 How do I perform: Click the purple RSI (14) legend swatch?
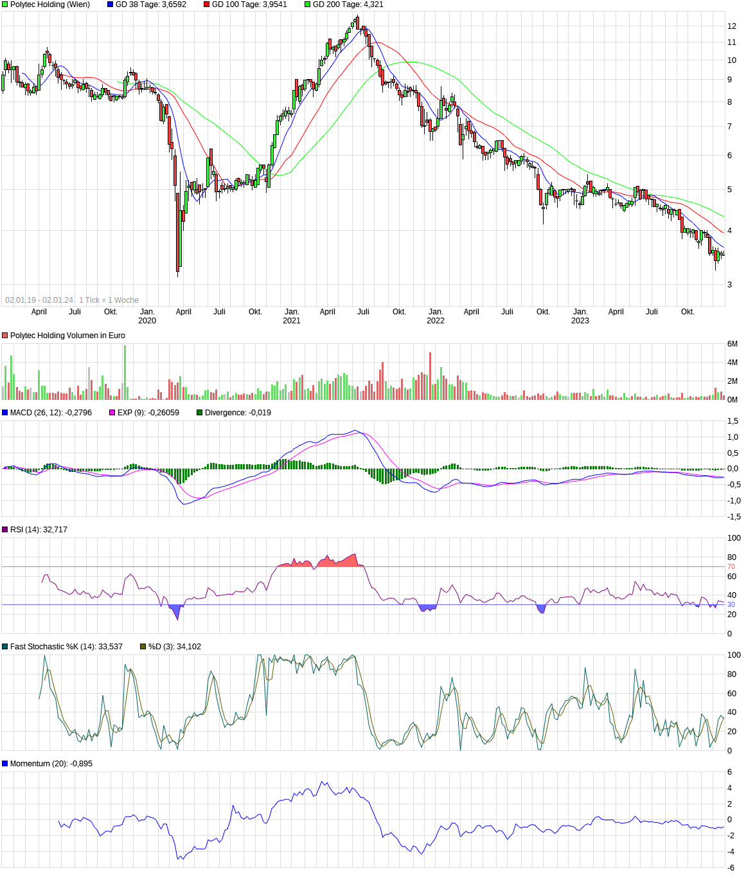[5, 530]
